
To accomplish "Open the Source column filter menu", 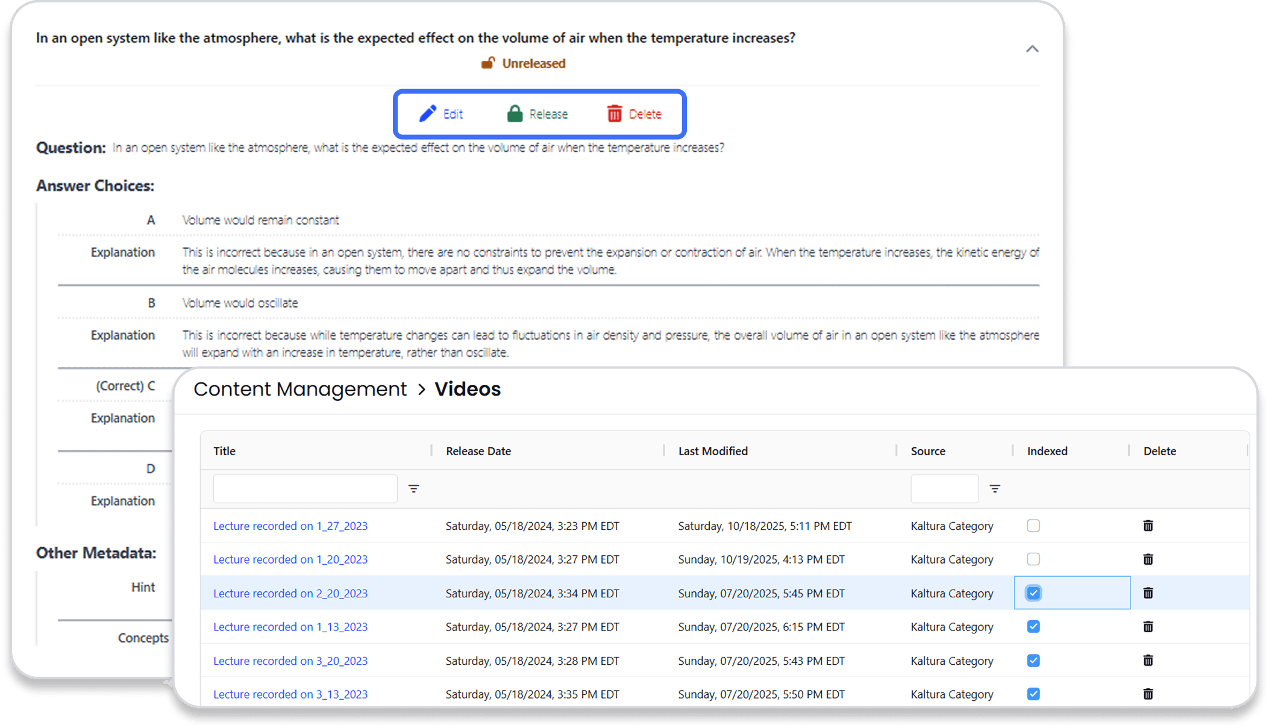I will [x=995, y=489].
